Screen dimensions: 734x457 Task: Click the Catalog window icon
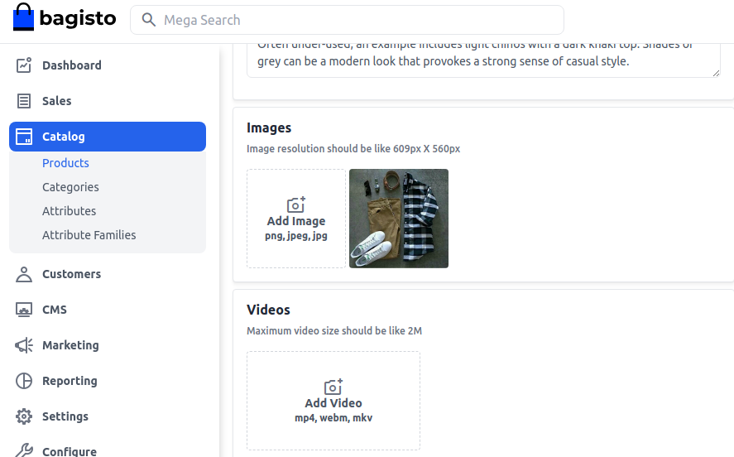click(x=24, y=137)
